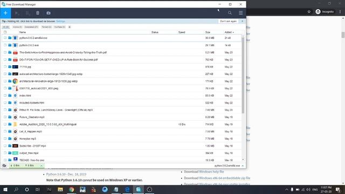This screenshot has width=345, height=194.
Task: Open folder icon for index.html row
Action: coord(10,95)
